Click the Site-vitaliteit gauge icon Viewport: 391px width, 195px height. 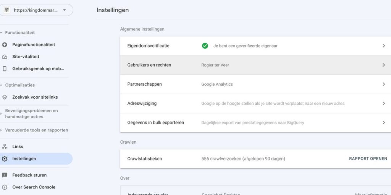point(5,57)
